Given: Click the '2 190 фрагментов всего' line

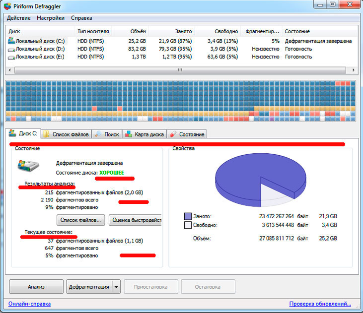Looking at the screenshot, I should click(70, 200).
